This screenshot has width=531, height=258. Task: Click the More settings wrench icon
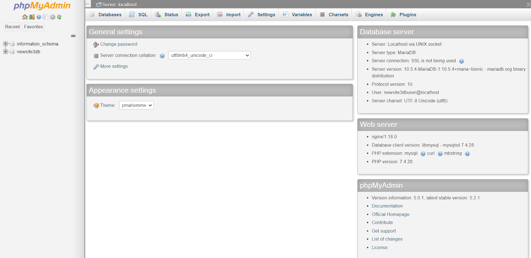tap(96, 67)
